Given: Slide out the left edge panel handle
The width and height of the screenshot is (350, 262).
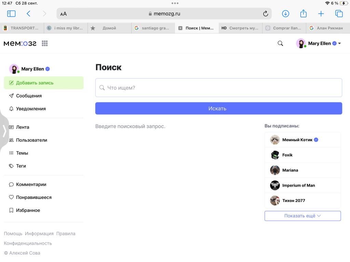Looking at the screenshot, I should pyautogui.click(x=4, y=131).
